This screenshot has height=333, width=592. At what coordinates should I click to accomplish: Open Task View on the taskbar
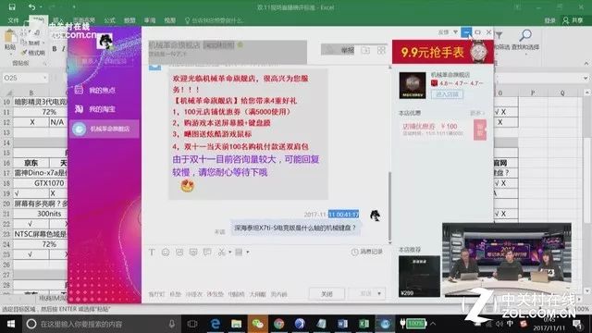pos(192,324)
